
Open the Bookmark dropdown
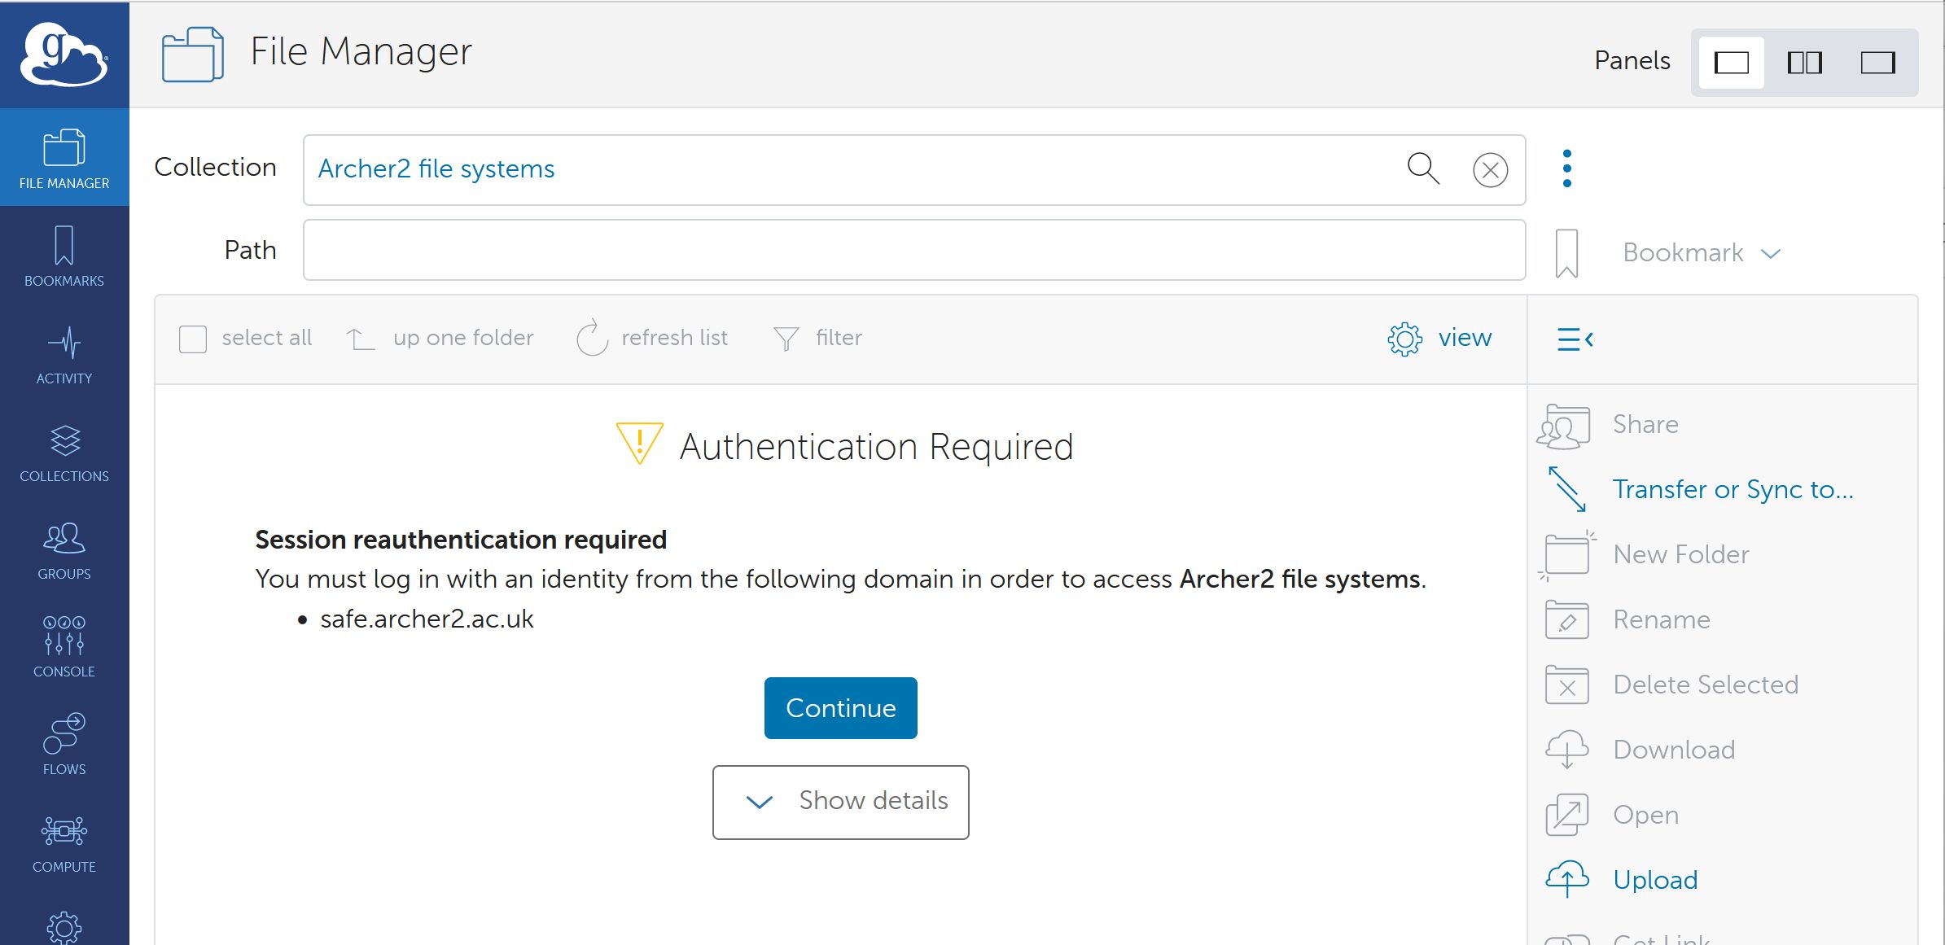[x=1702, y=252]
